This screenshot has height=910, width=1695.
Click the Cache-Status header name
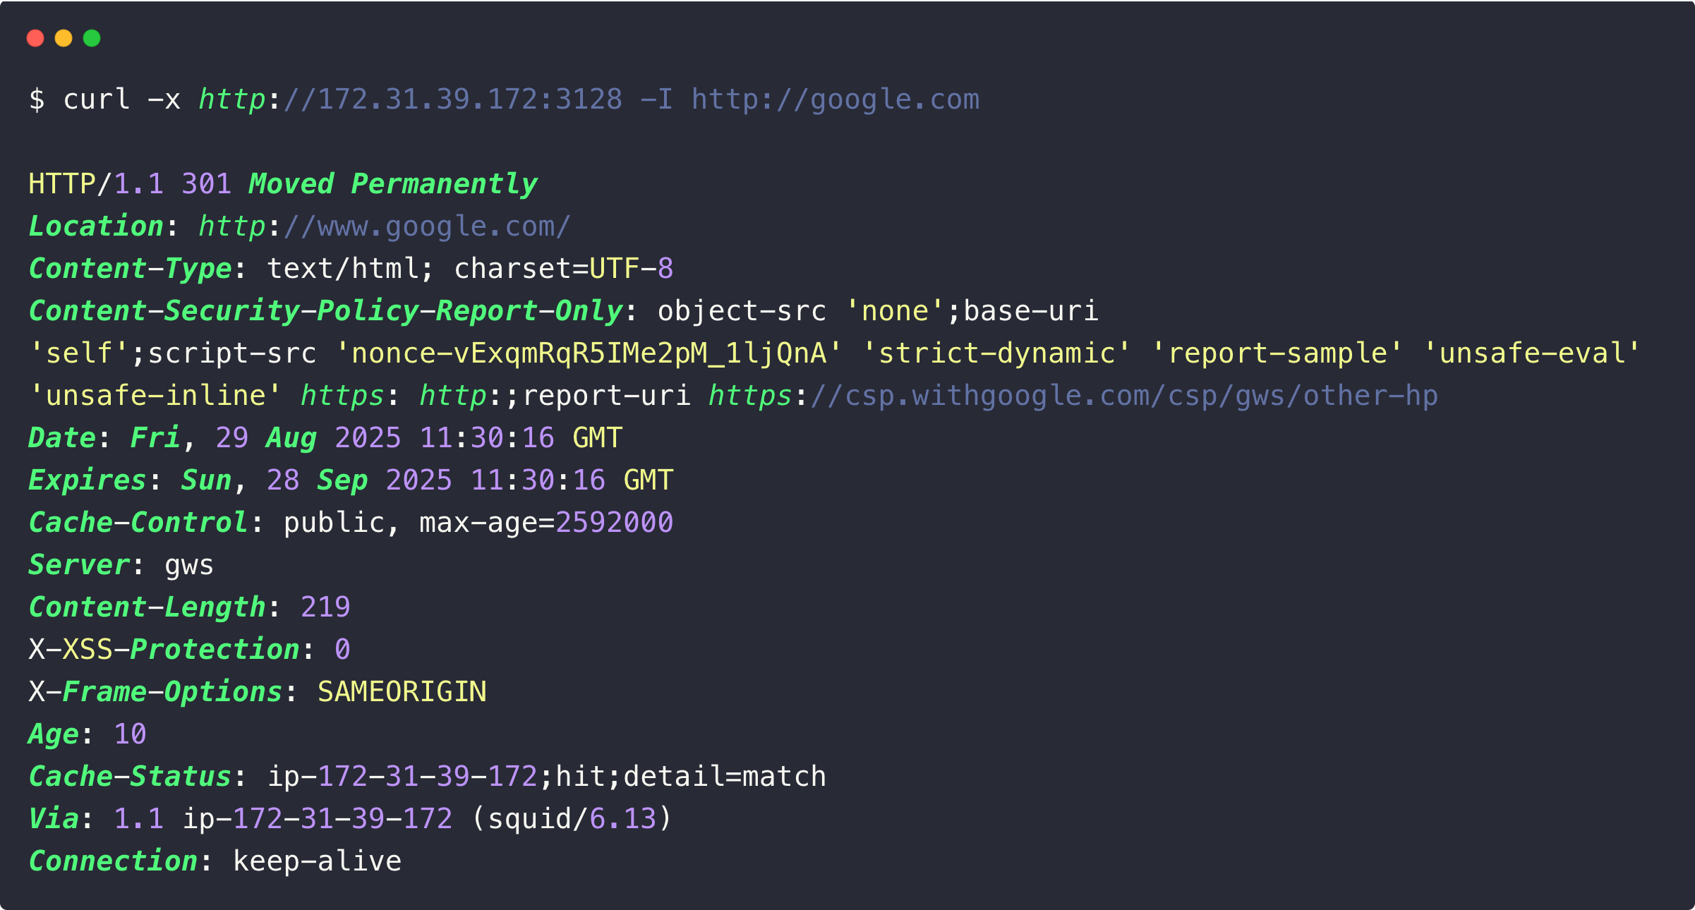[x=130, y=777]
